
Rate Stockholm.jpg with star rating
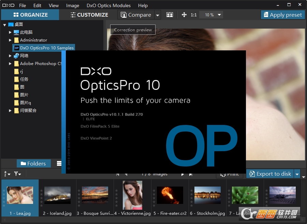191,198
